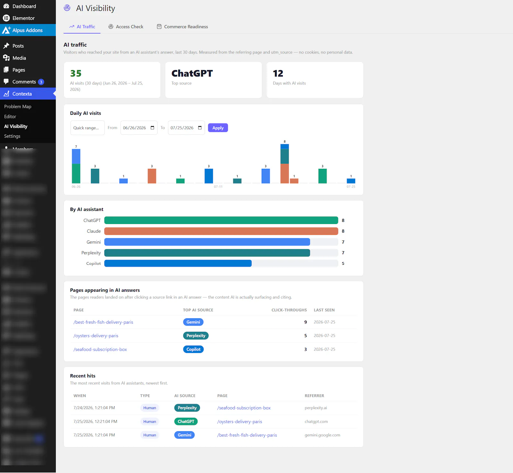The height and width of the screenshot is (473, 513).
Task: Switch to the AI Traffic tab
Action: (x=82, y=27)
